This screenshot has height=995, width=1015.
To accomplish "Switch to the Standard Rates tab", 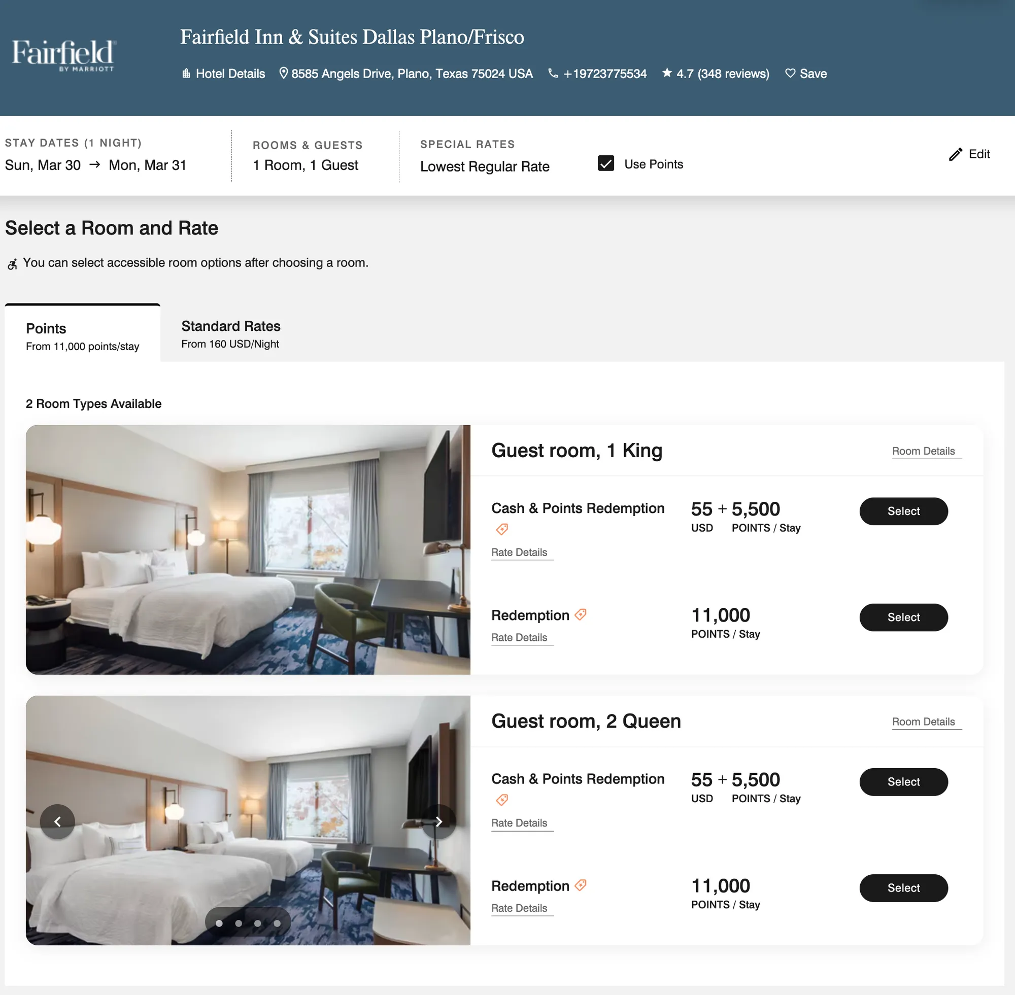I will point(230,334).
